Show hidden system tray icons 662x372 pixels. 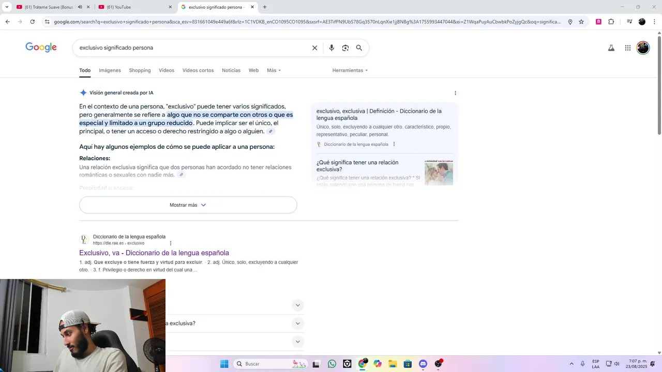[x=571, y=364]
